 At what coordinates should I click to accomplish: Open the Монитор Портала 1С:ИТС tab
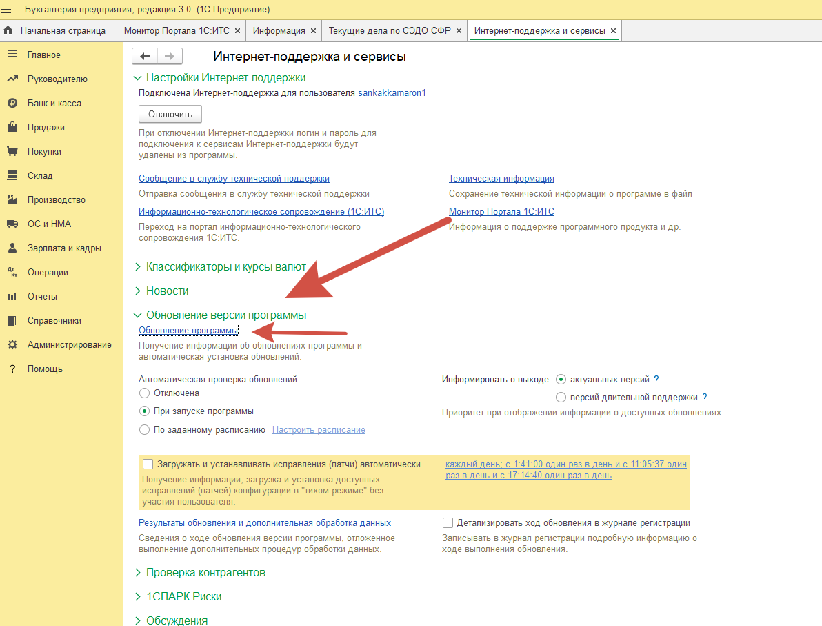pyautogui.click(x=177, y=31)
